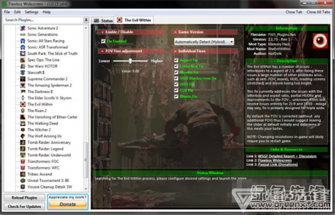Open Tomb Raider: Underworld icon
Screen dimensions: 335x215
click(23, 155)
